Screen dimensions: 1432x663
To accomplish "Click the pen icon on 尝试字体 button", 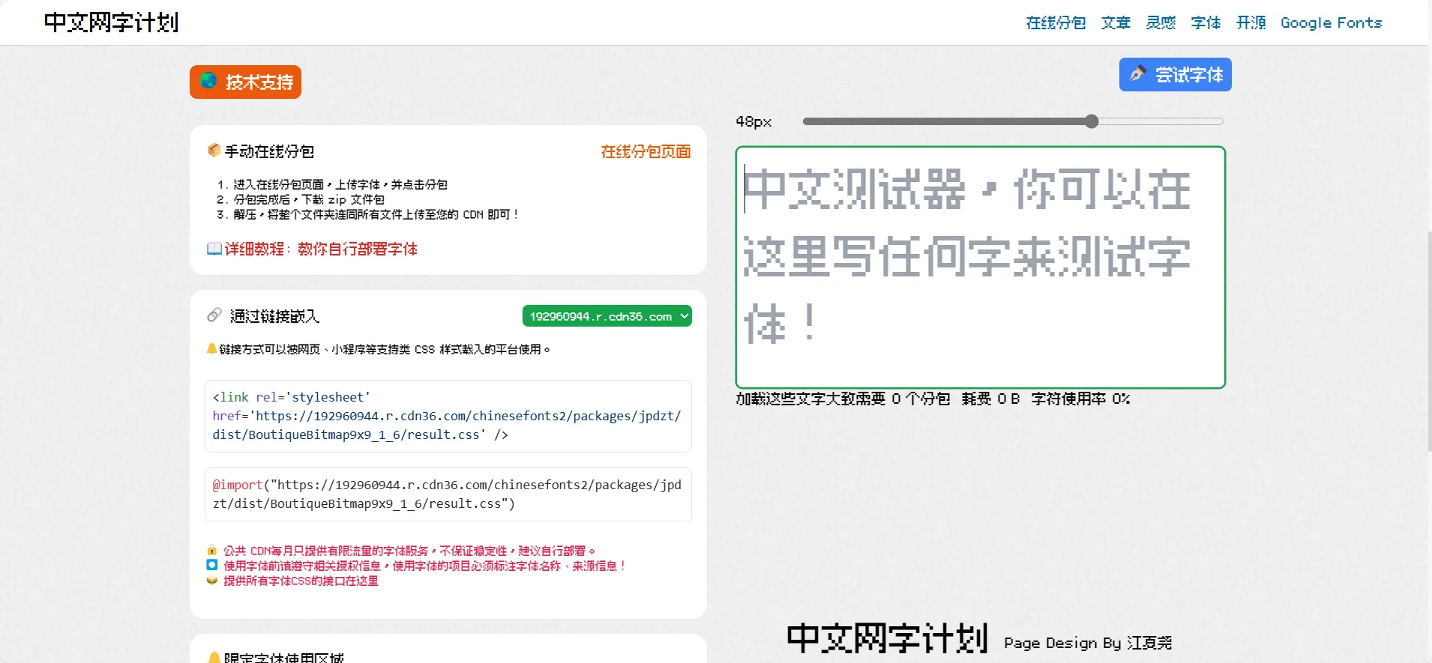I will tap(1138, 73).
